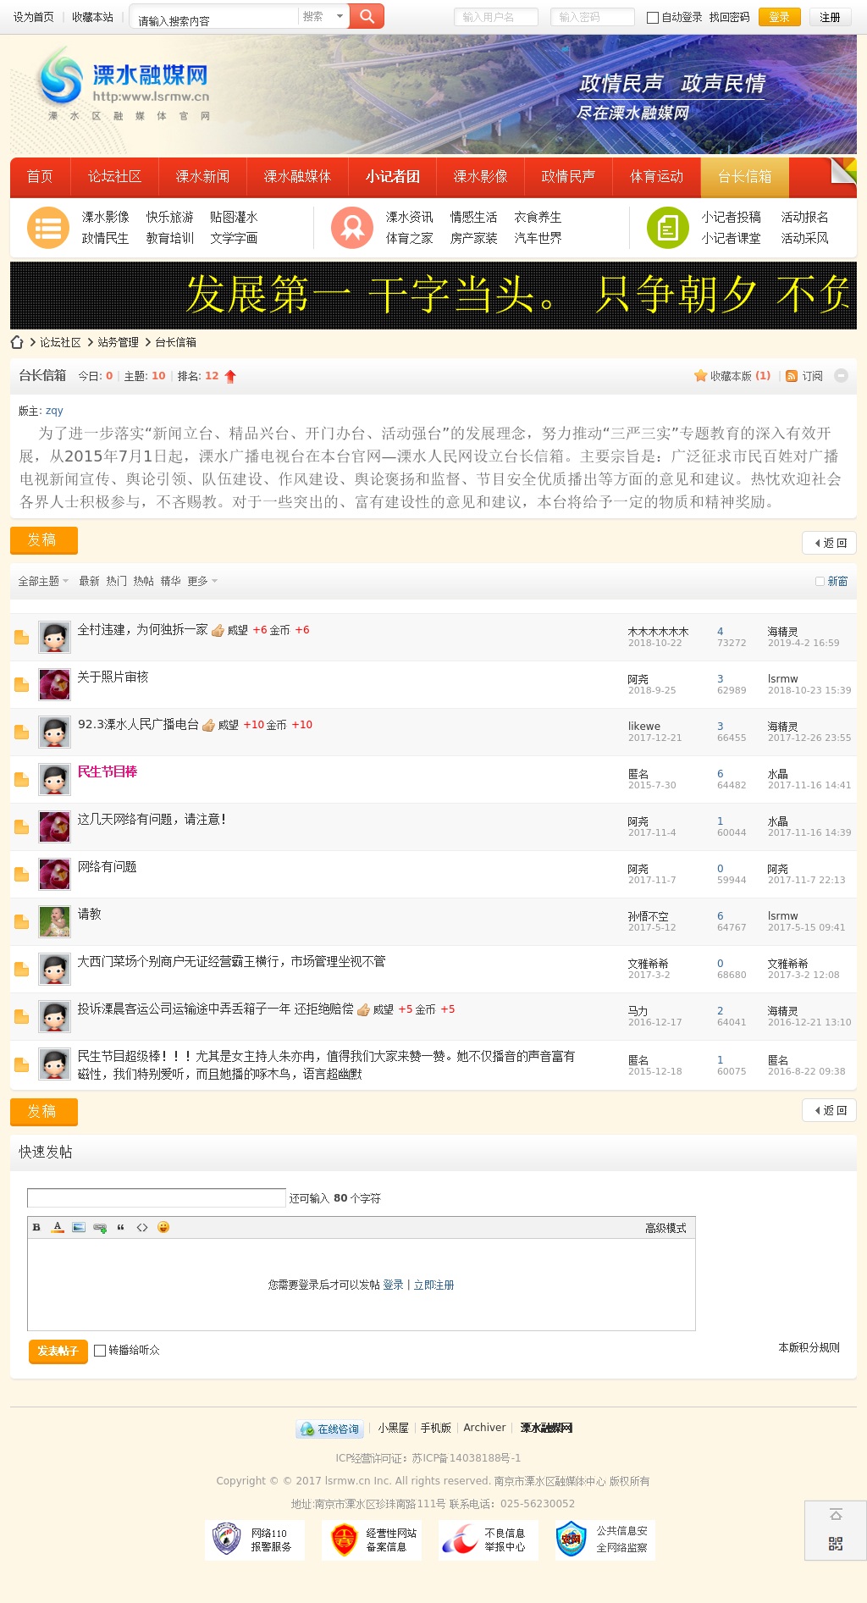
Task: Click the orange search magnifier button
Action: (367, 16)
